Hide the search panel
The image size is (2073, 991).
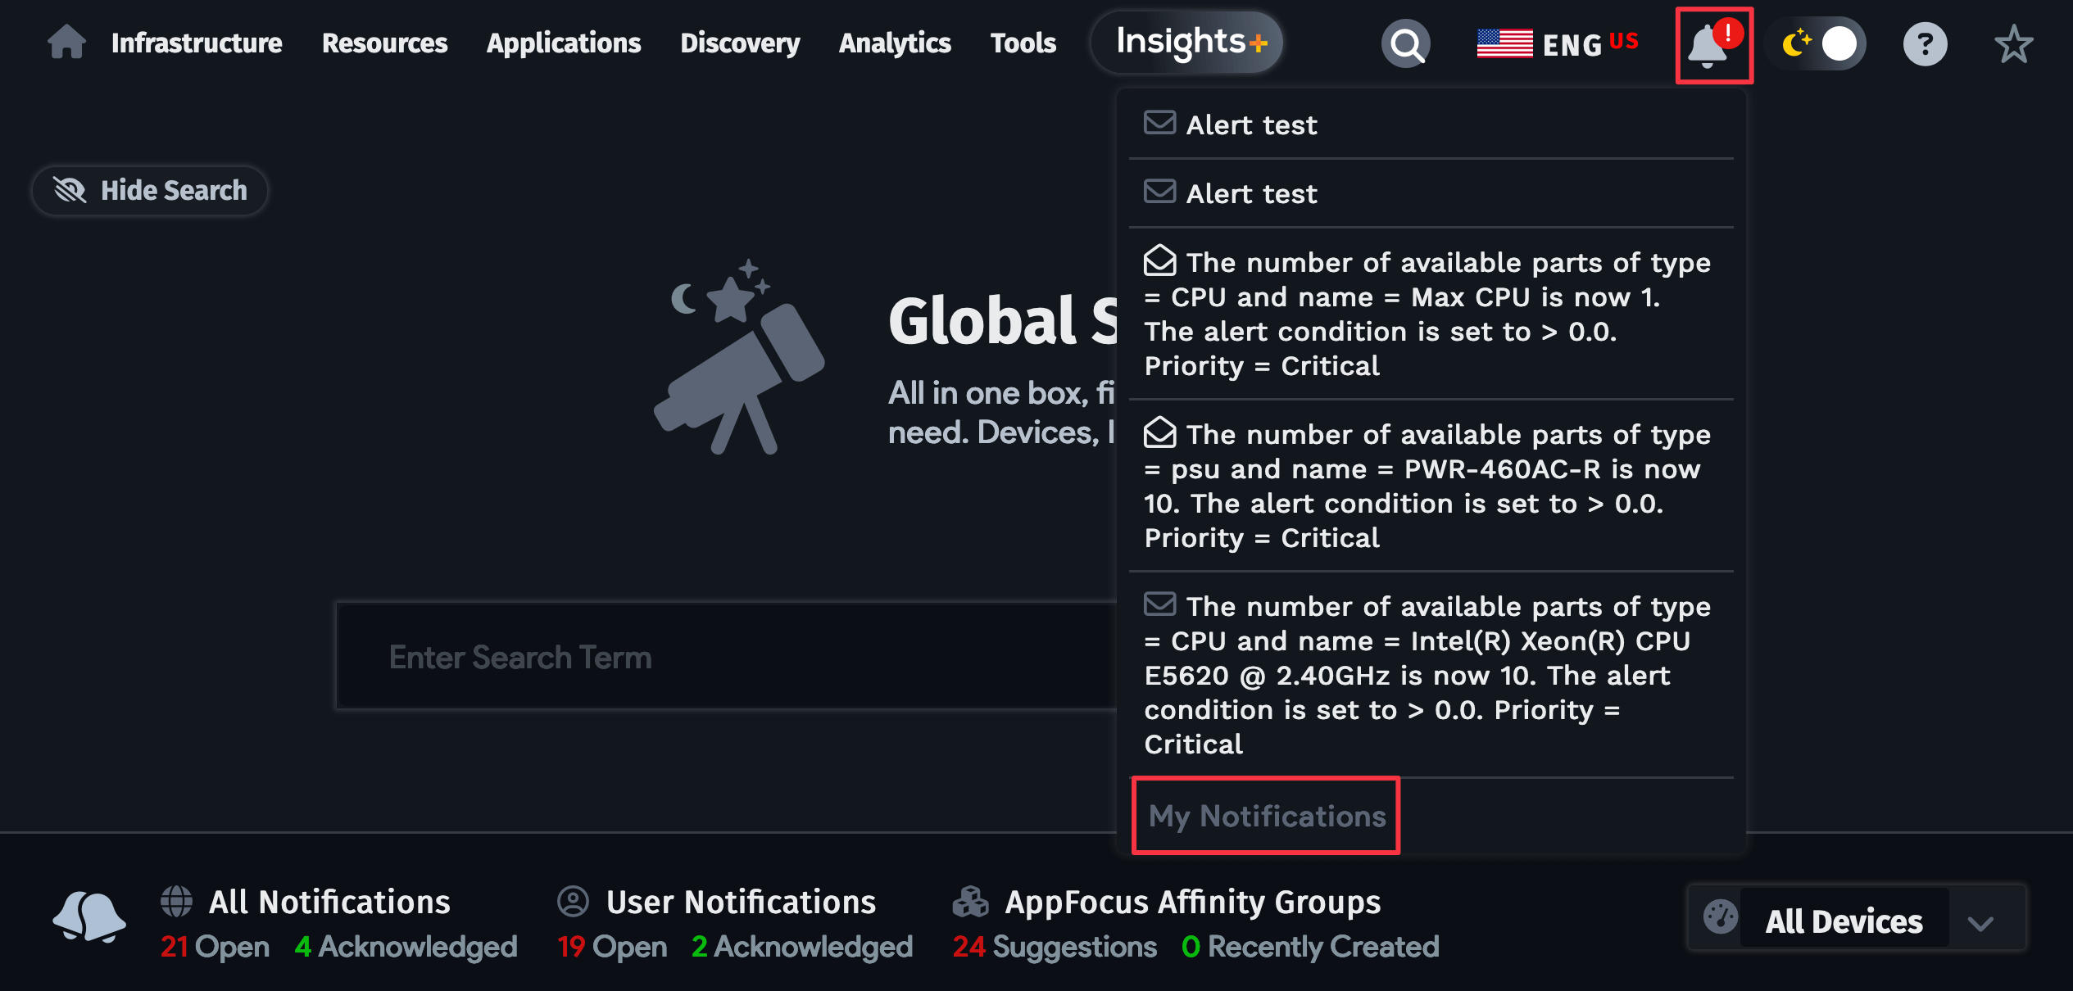tap(151, 190)
